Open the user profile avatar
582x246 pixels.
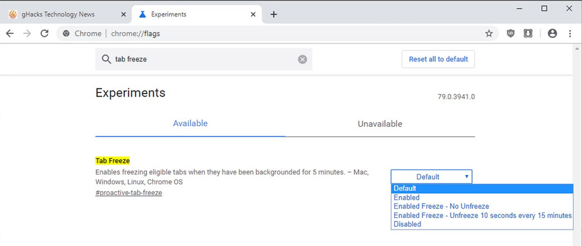click(x=552, y=33)
